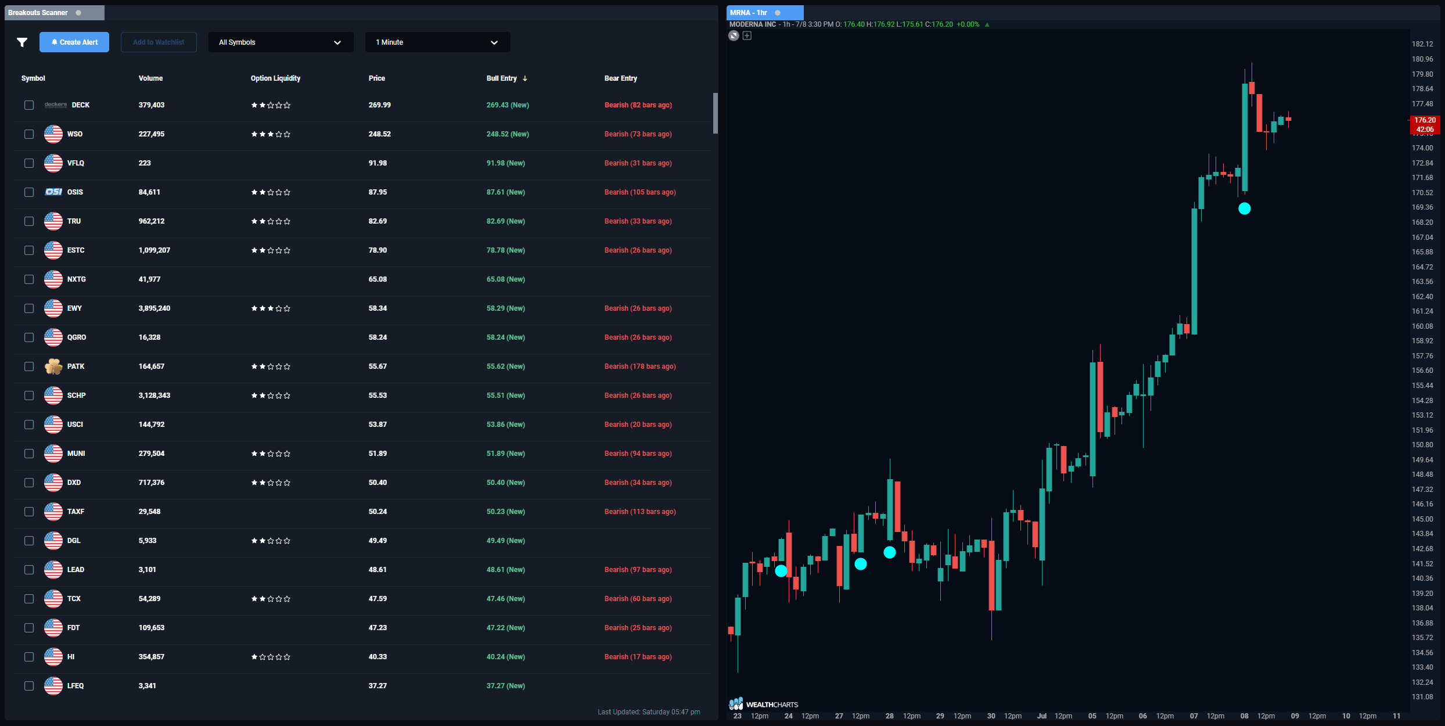This screenshot has height=726, width=1445.
Task: Click the flag icon in TAXF row
Action: pyautogui.click(x=53, y=512)
